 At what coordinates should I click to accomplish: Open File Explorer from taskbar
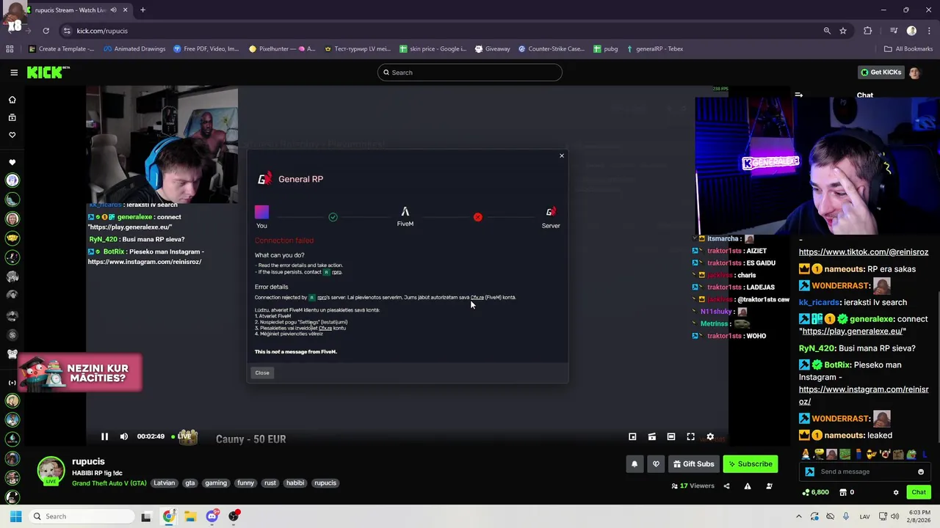pyautogui.click(x=190, y=516)
